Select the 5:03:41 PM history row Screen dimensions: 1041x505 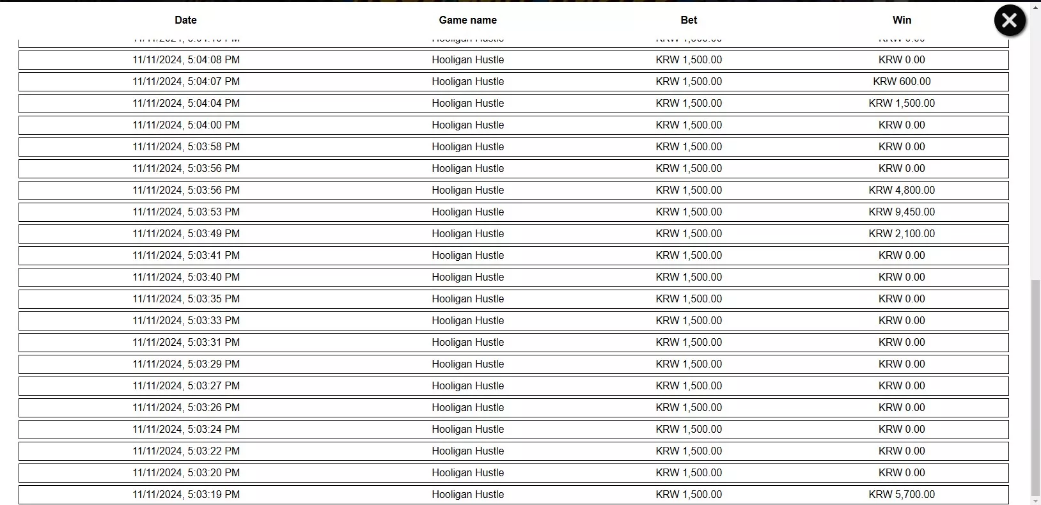(513, 256)
